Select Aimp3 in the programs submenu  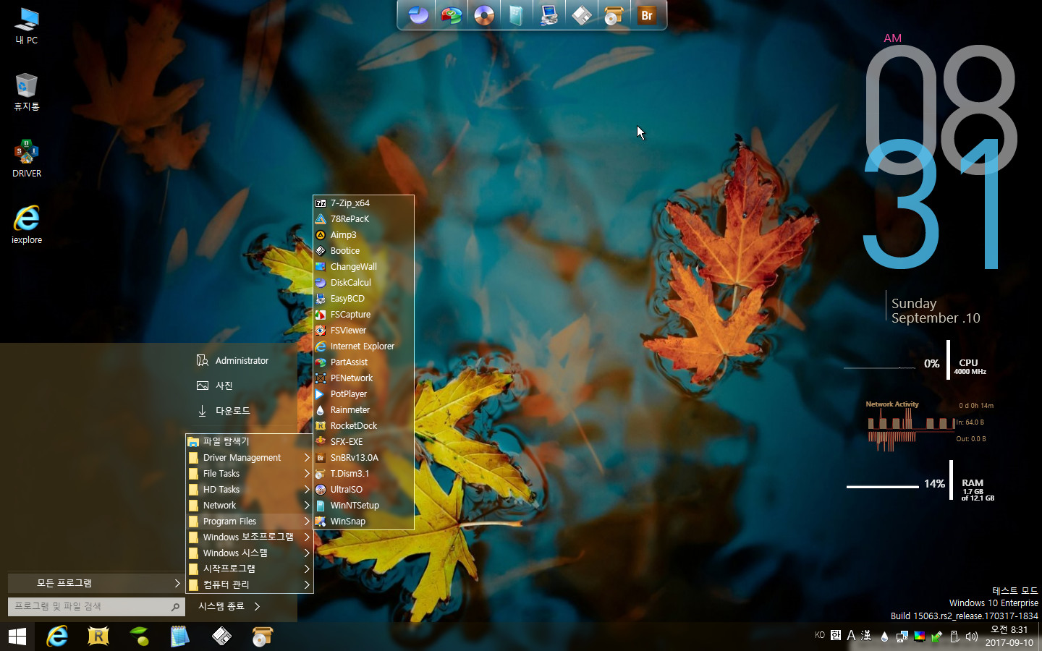point(363,235)
